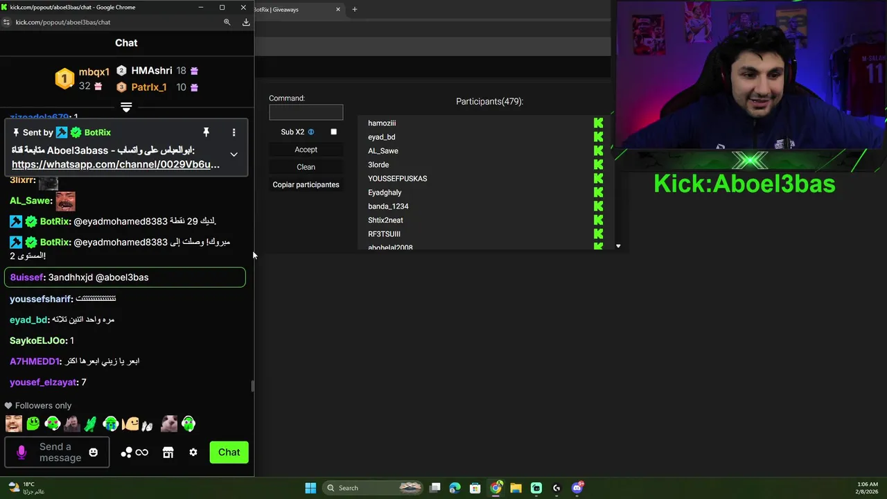Click the Copiar participantes button
The height and width of the screenshot is (499, 887).
click(306, 184)
